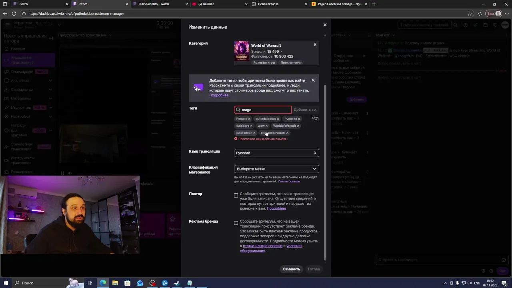Click the dialog vertical scrollbar
The image size is (512, 288).
click(325, 172)
